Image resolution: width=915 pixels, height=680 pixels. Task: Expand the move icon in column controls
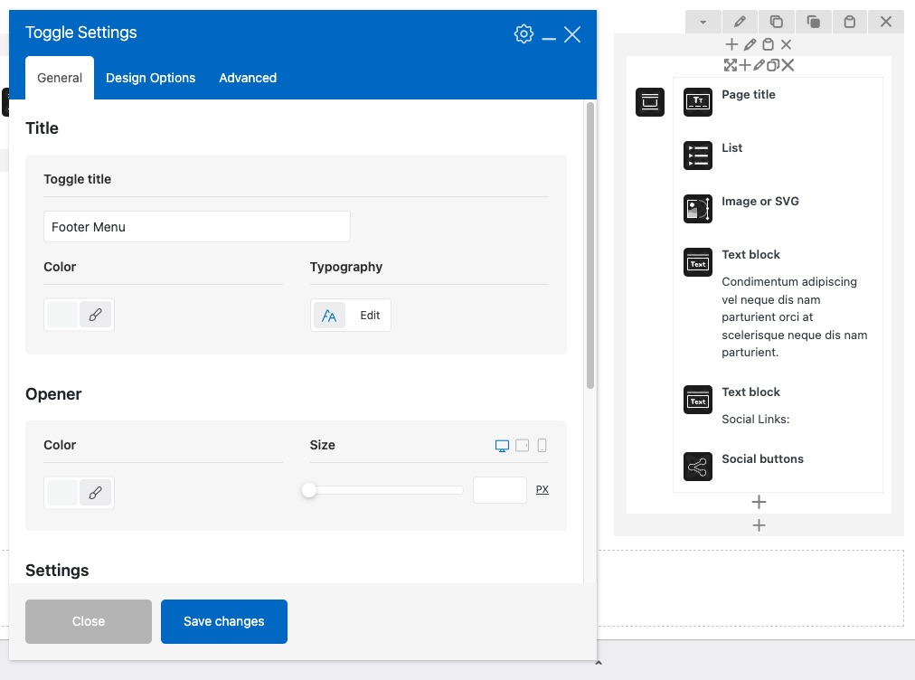coord(730,65)
